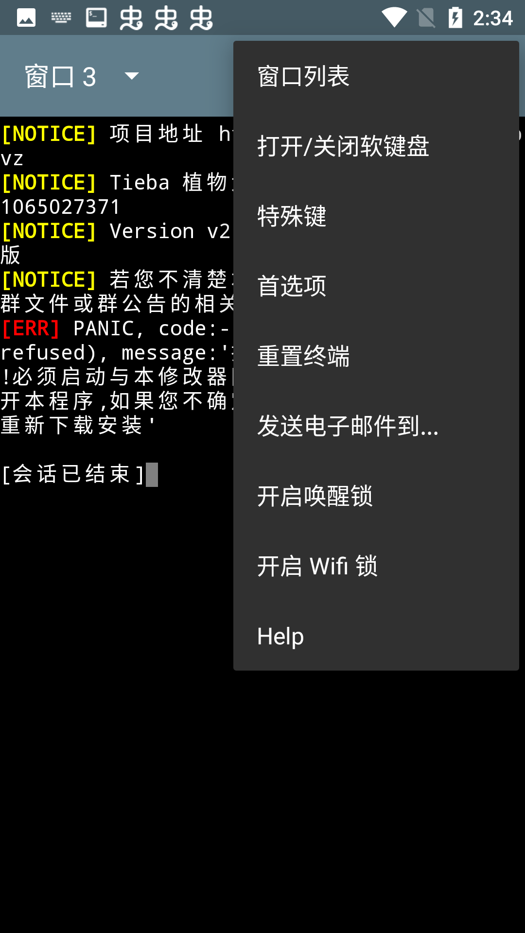525x933 pixels.
Task: Toggle soft keyboard via 打开/关闭软键盘
Action: [x=376, y=146]
